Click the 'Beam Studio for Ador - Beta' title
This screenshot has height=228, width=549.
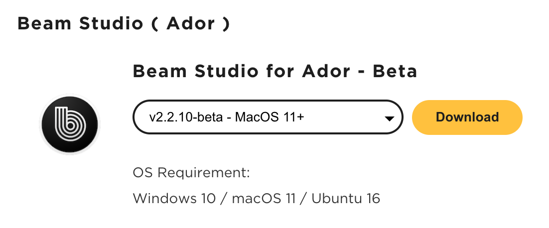point(275,71)
